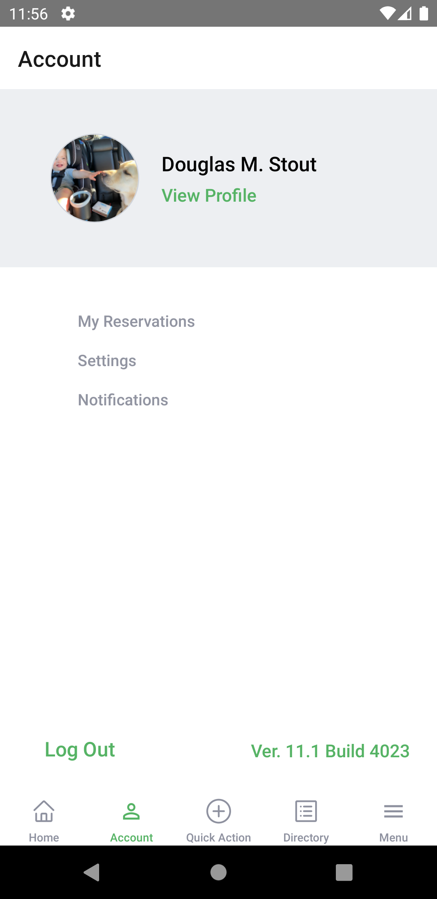
Task: Open Notifications from account list
Action: [x=123, y=400]
